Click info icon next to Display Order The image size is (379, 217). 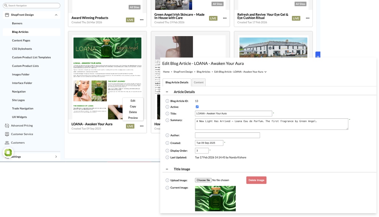tap(167, 151)
